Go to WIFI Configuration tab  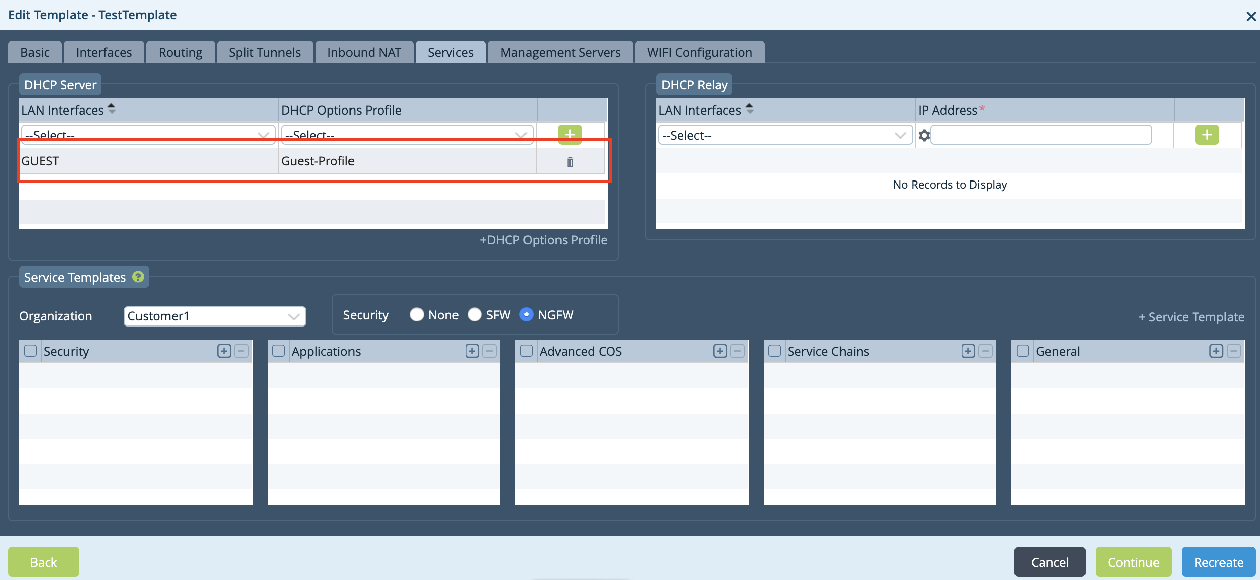coord(699,52)
